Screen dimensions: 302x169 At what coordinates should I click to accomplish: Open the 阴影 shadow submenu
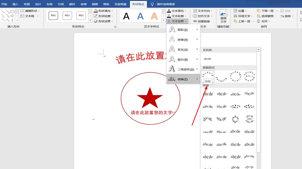click(x=183, y=30)
